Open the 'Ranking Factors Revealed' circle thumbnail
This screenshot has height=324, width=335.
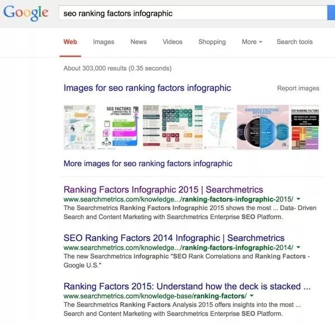pos(262,127)
